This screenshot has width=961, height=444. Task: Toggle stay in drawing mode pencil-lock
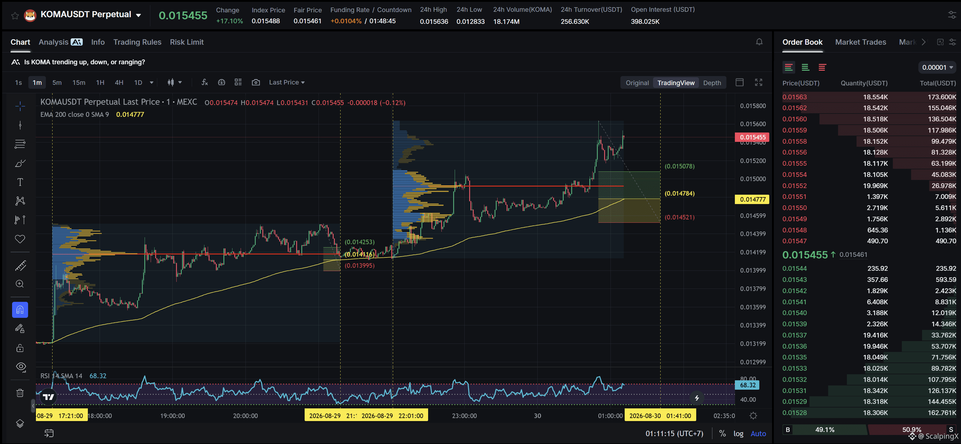(20, 329)
